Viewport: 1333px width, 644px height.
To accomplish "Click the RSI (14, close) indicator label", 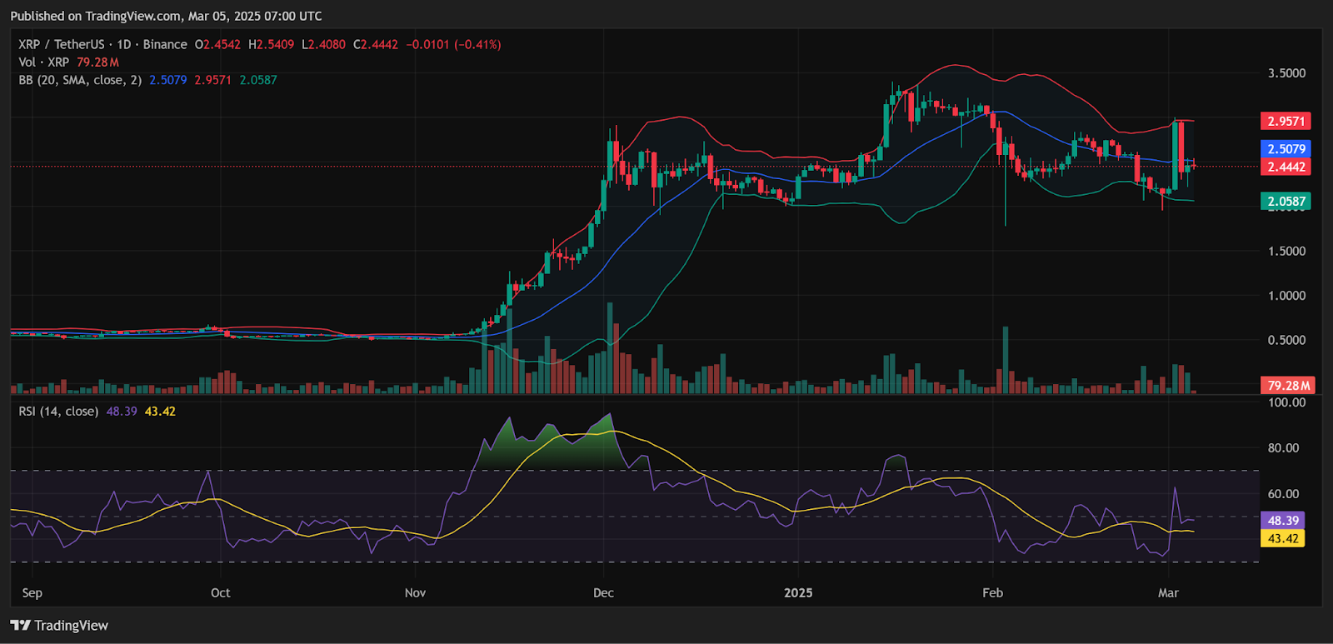I will pyautogui.click(x=58, y=412).
